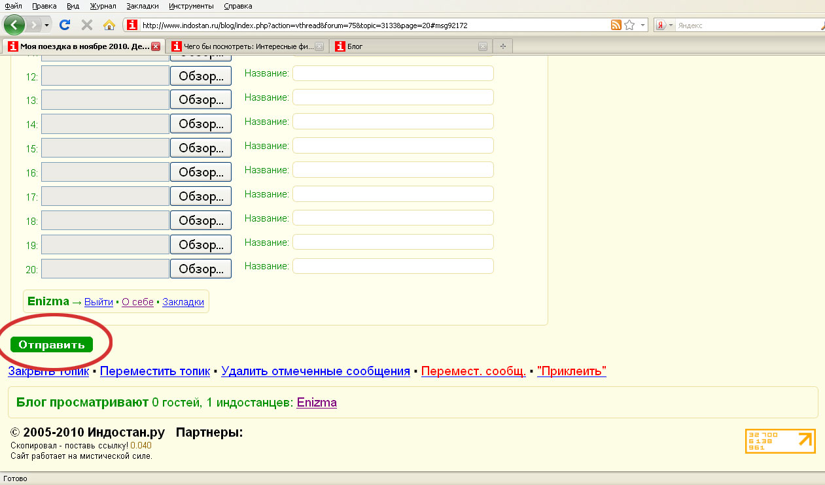Viewport: 825px width, 485px height.
Task: Click Обзор button for file 15
Action: 201,148
